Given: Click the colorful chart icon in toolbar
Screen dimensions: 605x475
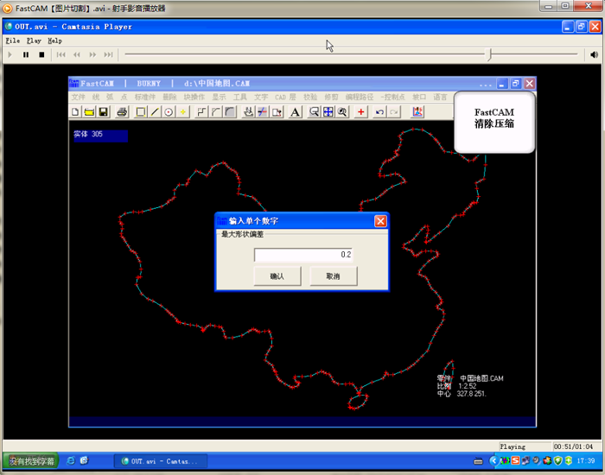Looking at the screenshot, I should (x=417, y=111).
